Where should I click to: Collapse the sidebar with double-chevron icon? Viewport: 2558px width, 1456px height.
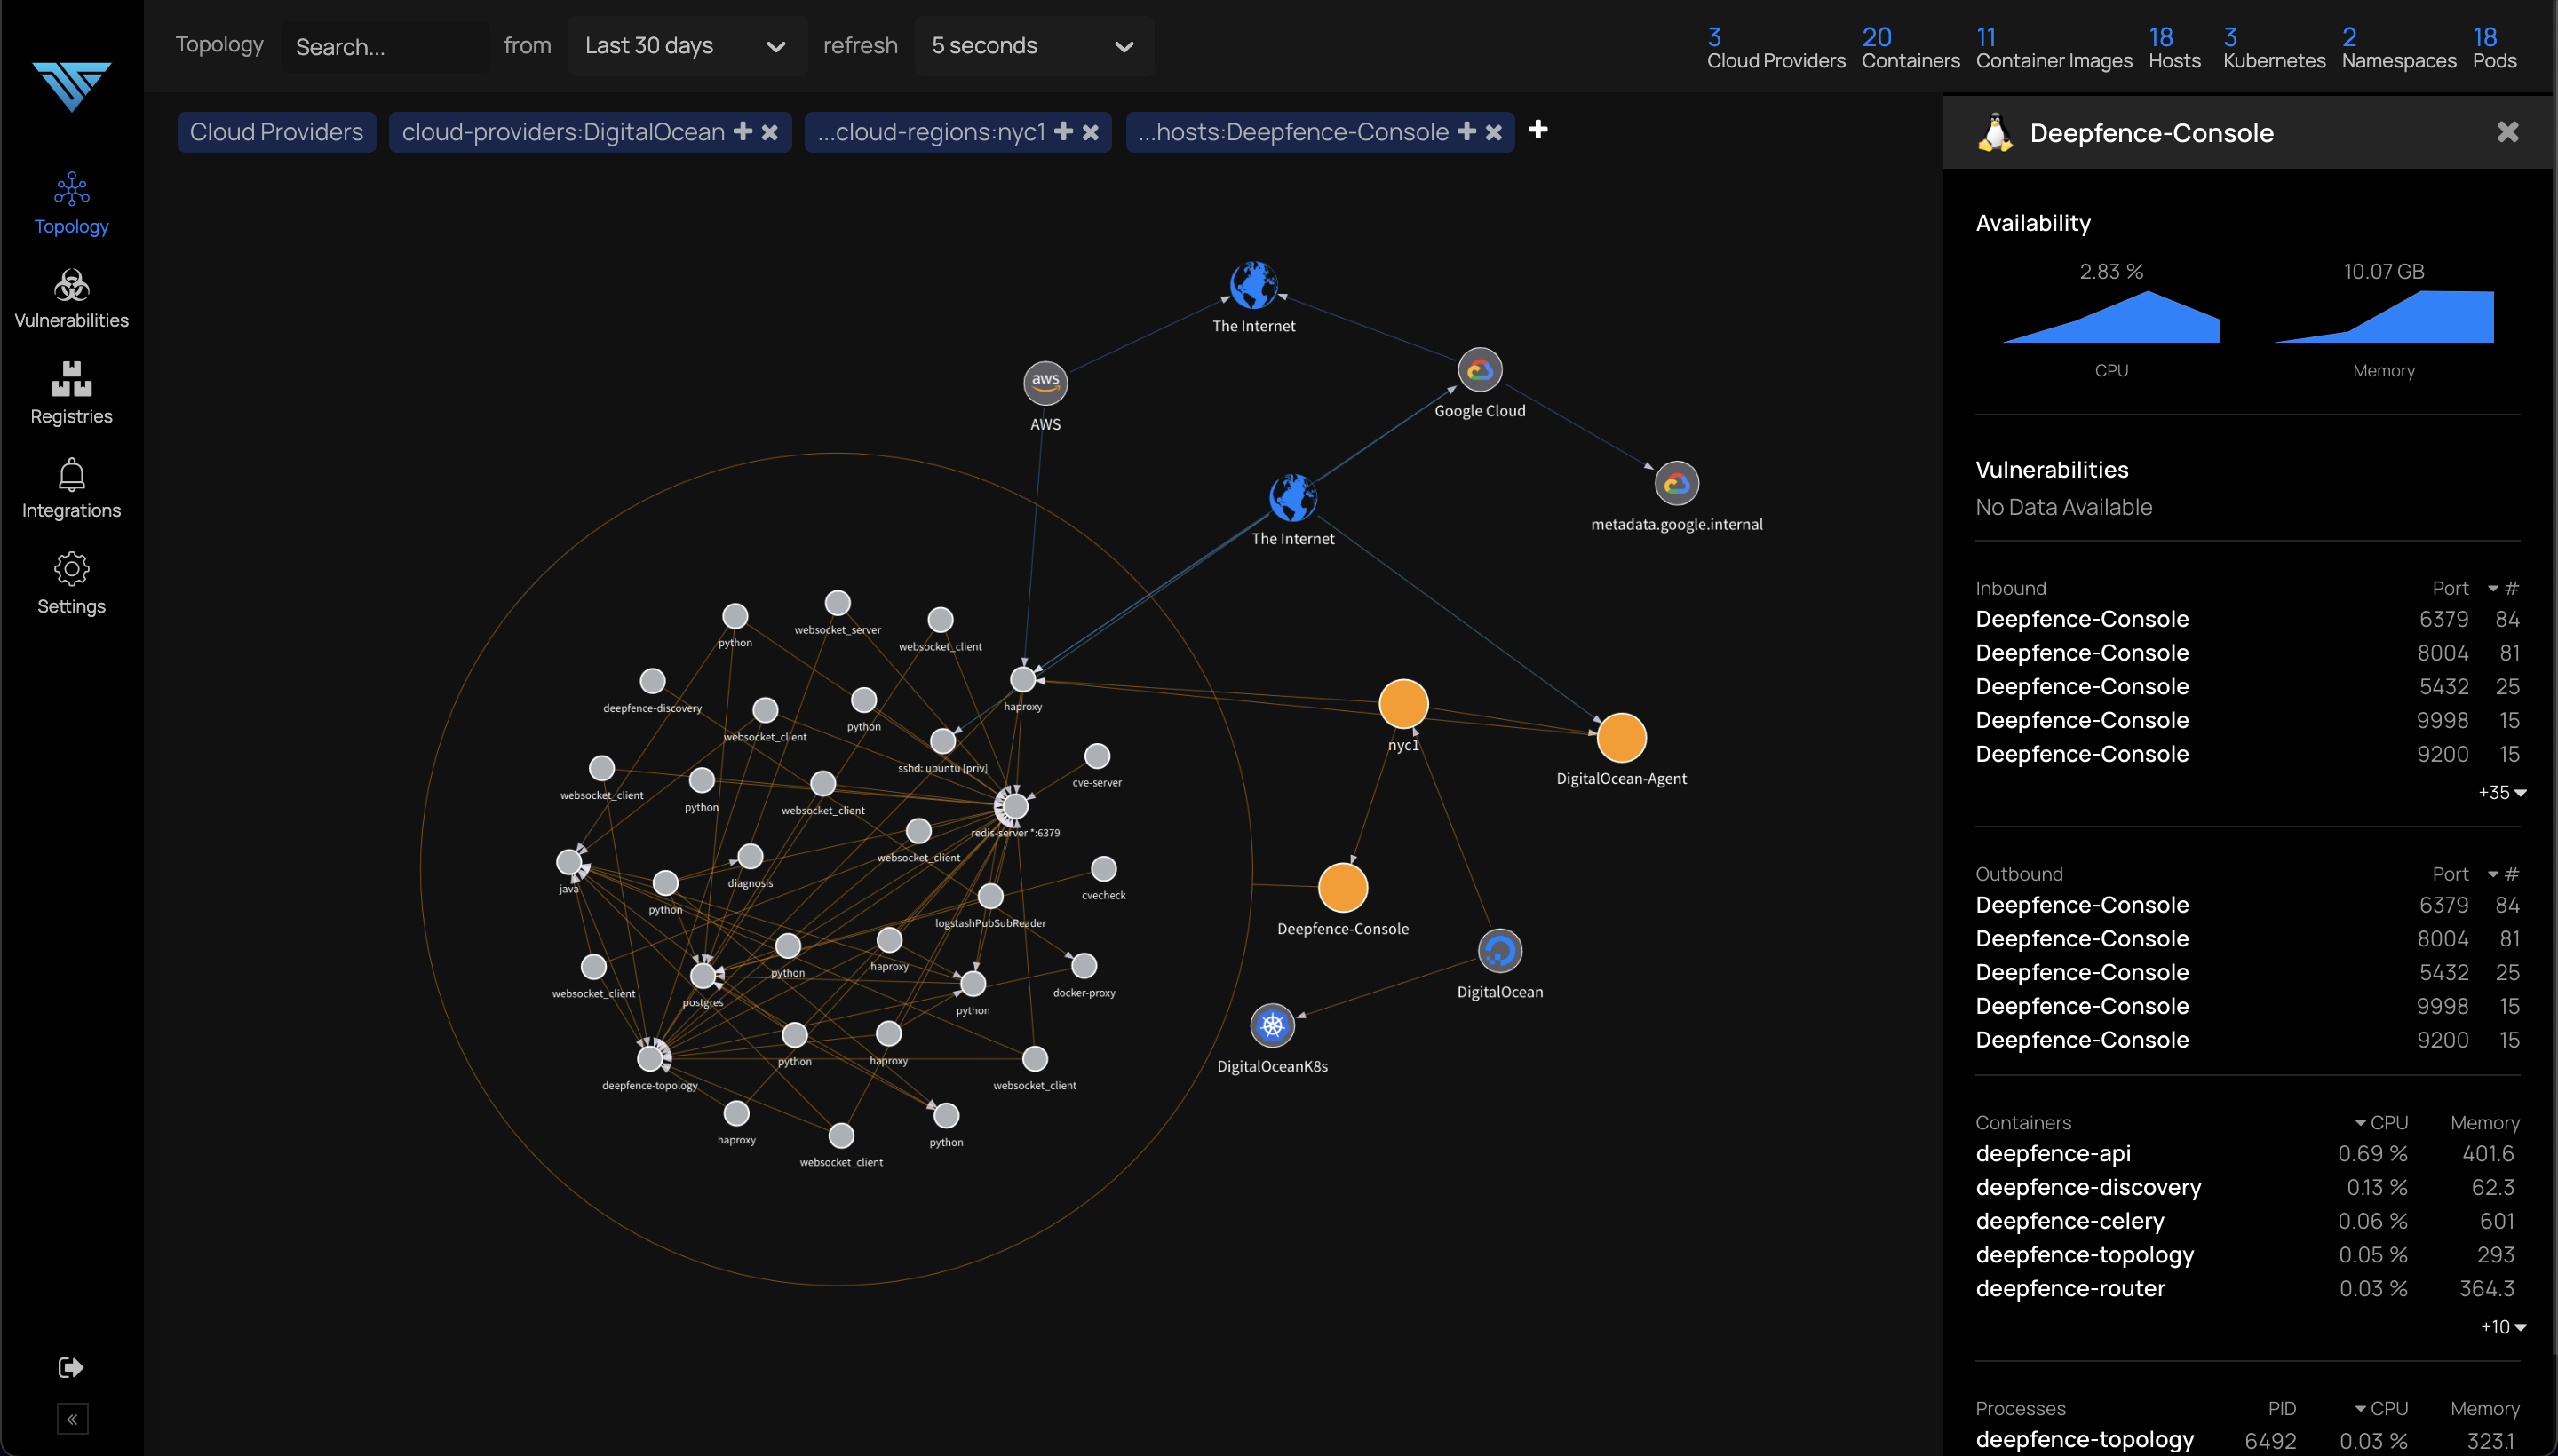(72, 1418)
